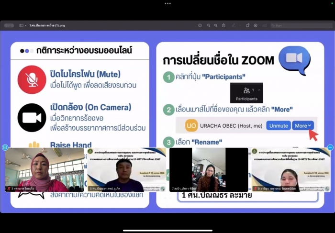Zoom out with the minus magnifier
Image resolution: width=335 pixels, height=233 pixels.
click(x=208, y=25)
